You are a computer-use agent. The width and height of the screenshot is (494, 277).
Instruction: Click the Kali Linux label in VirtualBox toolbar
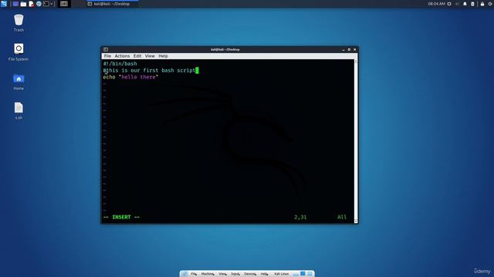click(281, 274)
